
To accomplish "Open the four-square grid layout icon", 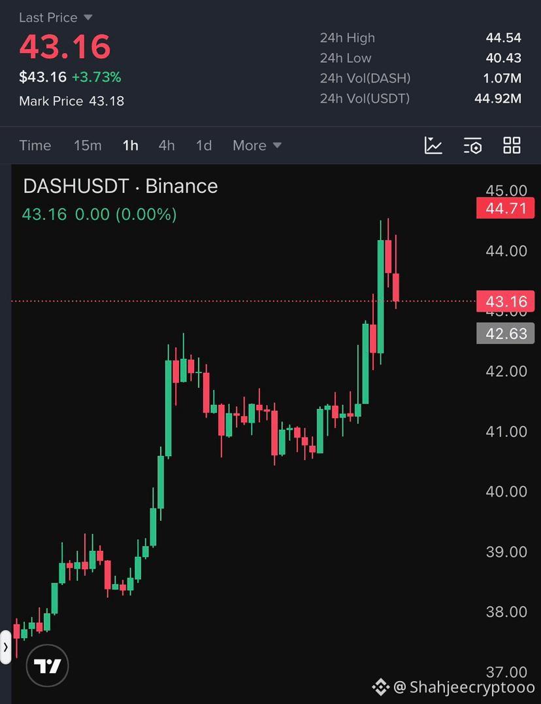I will pyautogui.click(x=512, y=145).
